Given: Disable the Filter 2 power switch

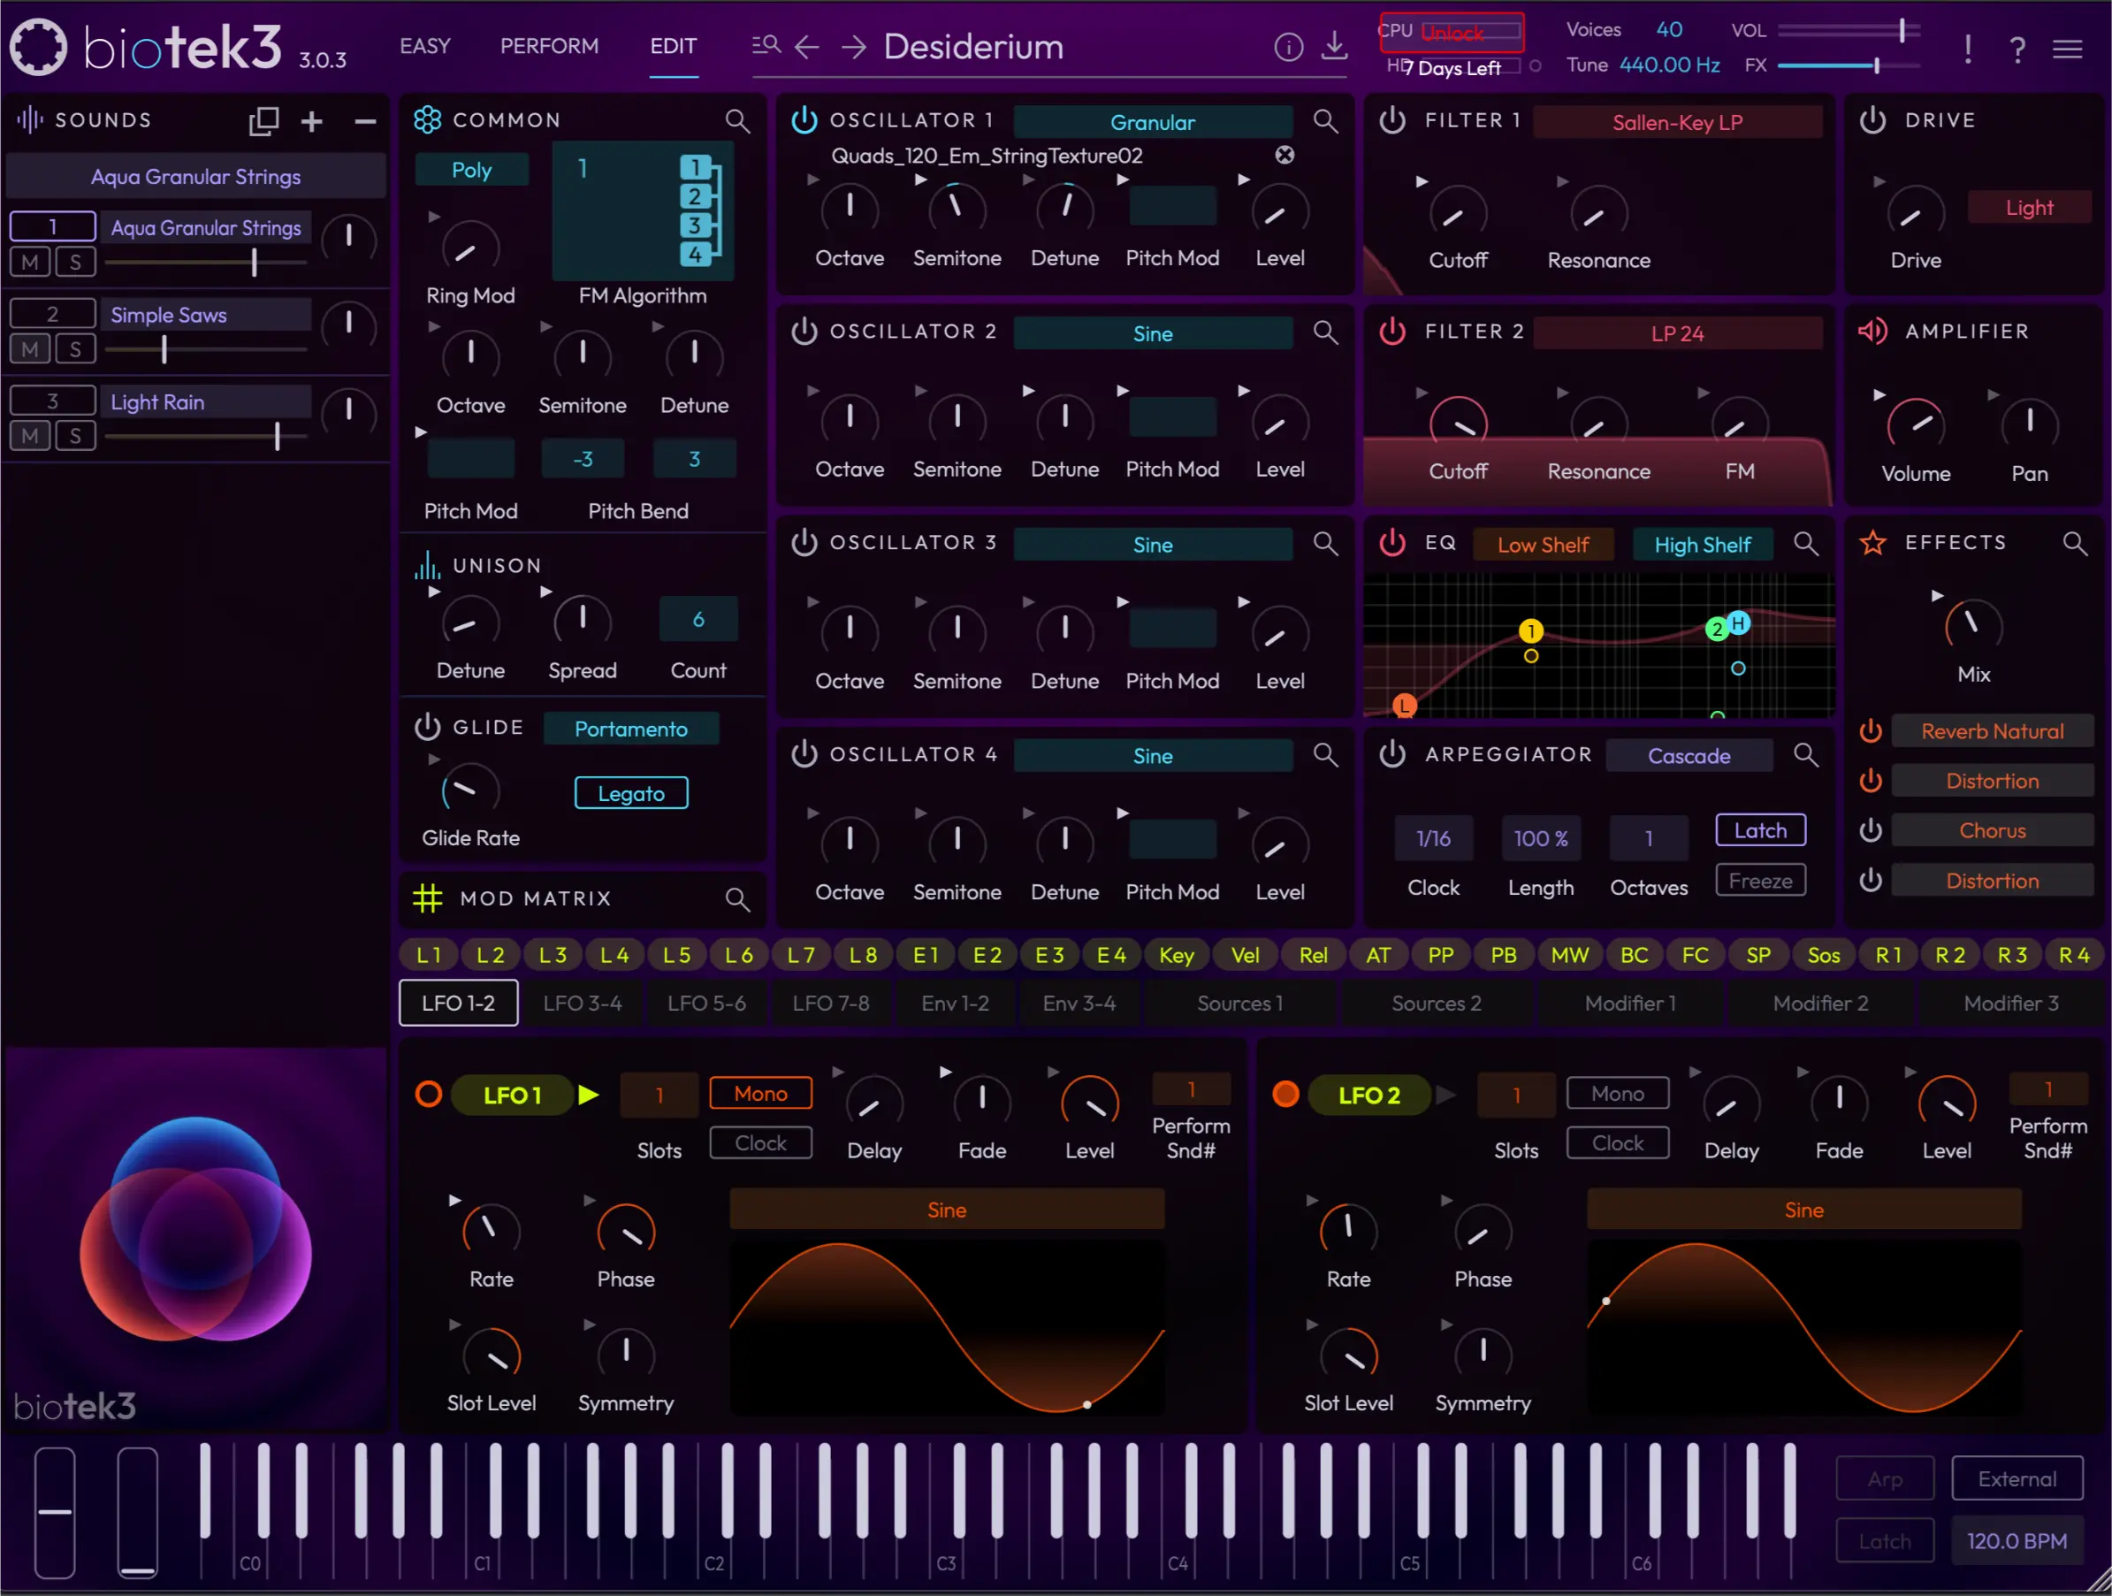Looking at the screenshot, I should tap(1392, 332).
